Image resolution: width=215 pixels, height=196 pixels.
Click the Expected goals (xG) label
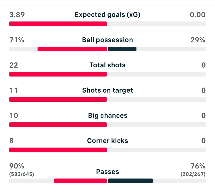[x=107, y=15]
